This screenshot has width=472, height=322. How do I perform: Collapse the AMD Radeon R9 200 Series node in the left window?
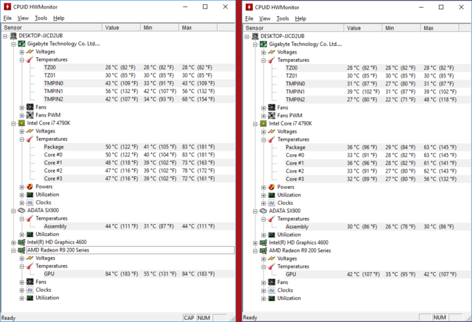point(13,250)
